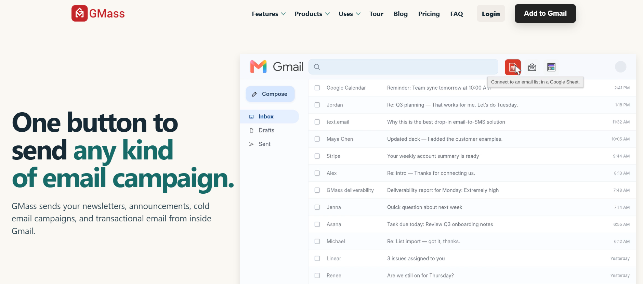643x284 pixels.
Task: Expand the Features dropdown menu
Action: pyautogui.click(x=269, y=14)
